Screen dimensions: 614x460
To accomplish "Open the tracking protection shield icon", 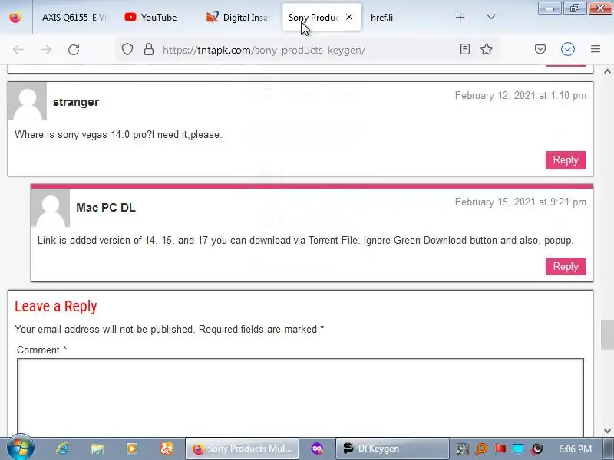I will pyautogui.click(x=127, y=49).
